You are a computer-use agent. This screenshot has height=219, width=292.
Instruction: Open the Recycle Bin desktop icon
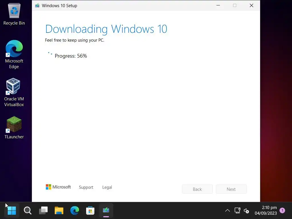point(14,14)
